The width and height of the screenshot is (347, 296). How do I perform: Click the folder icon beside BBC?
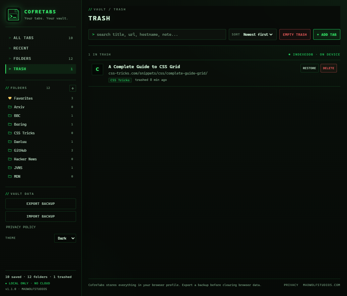[x=10, y=116]
